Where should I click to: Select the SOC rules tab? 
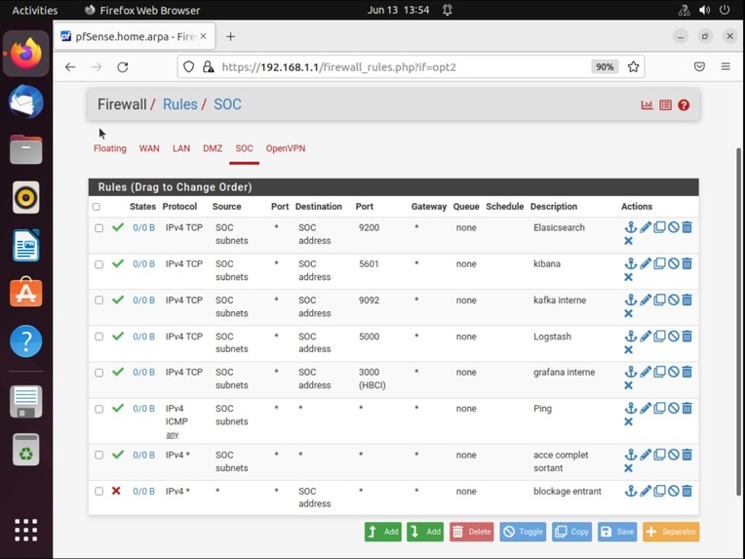244,148
